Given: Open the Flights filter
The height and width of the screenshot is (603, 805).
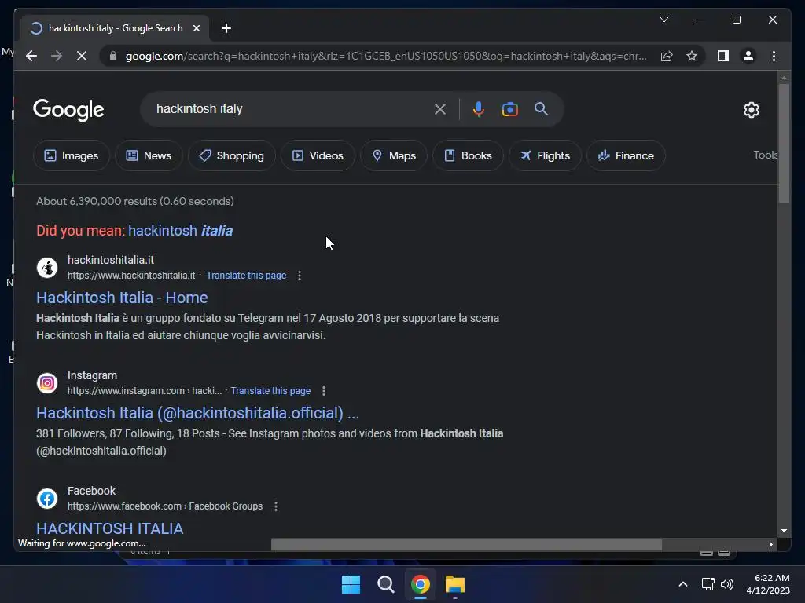Looking at the screenshot, I should 544,155.
